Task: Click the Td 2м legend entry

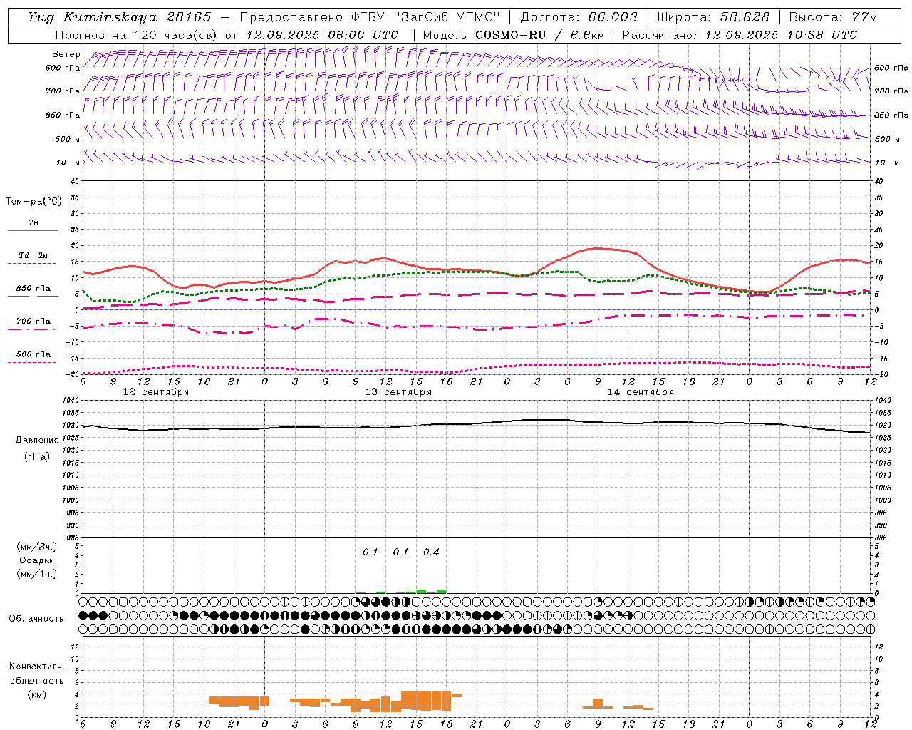Action: point(33,255)
